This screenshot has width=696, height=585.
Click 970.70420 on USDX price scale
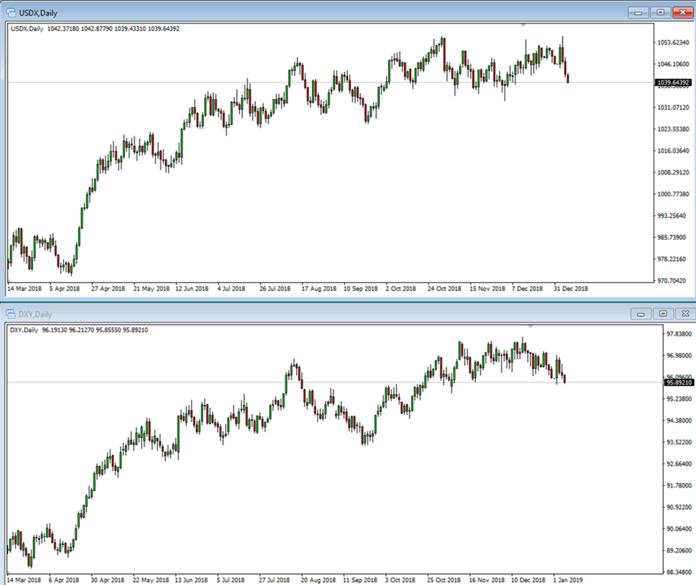(x=673, y=281)
